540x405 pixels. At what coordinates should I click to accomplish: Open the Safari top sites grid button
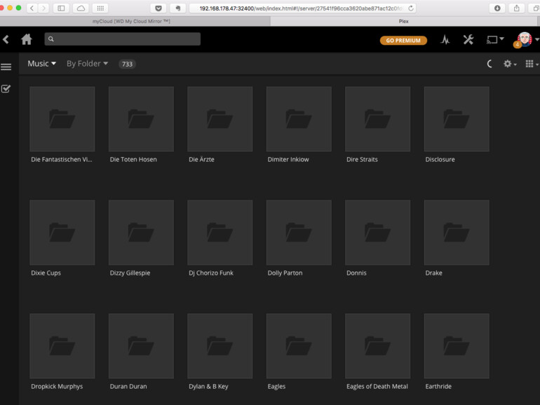[x=100, y=8]
